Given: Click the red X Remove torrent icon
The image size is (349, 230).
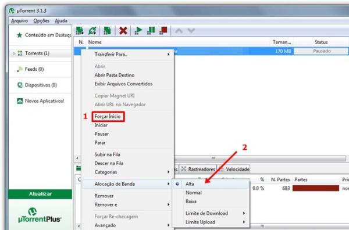Looking at the screenshot, I should 123,30.
